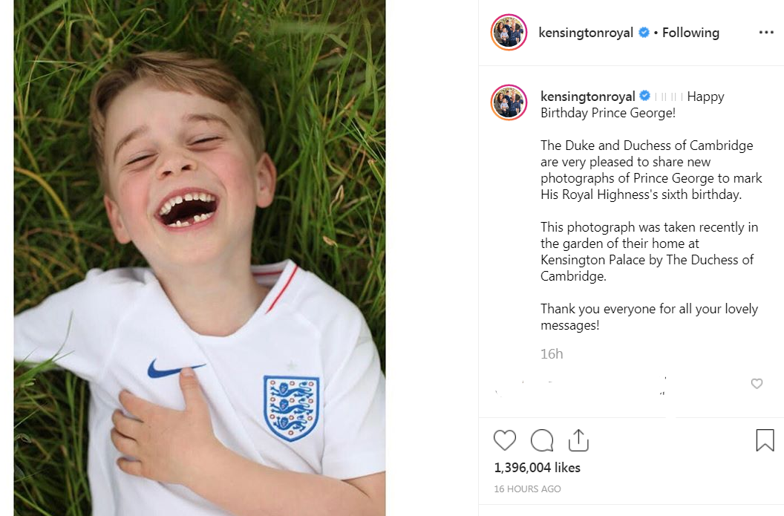
Task: Click the small heart beside the comment
Action: coord(757,384)
